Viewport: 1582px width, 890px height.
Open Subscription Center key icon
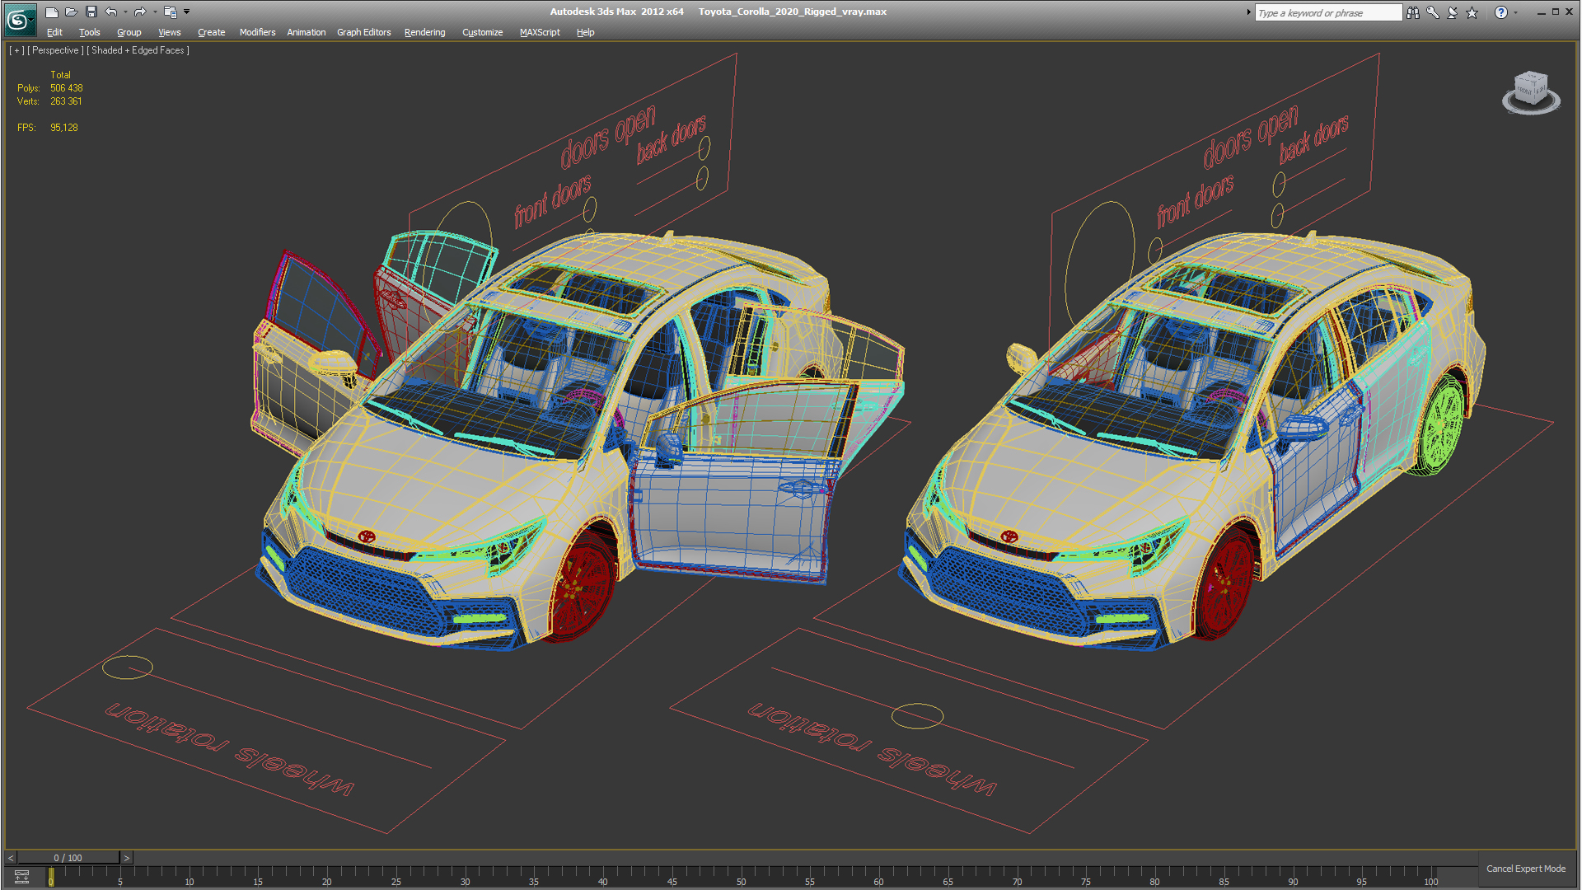[1433, 12]
